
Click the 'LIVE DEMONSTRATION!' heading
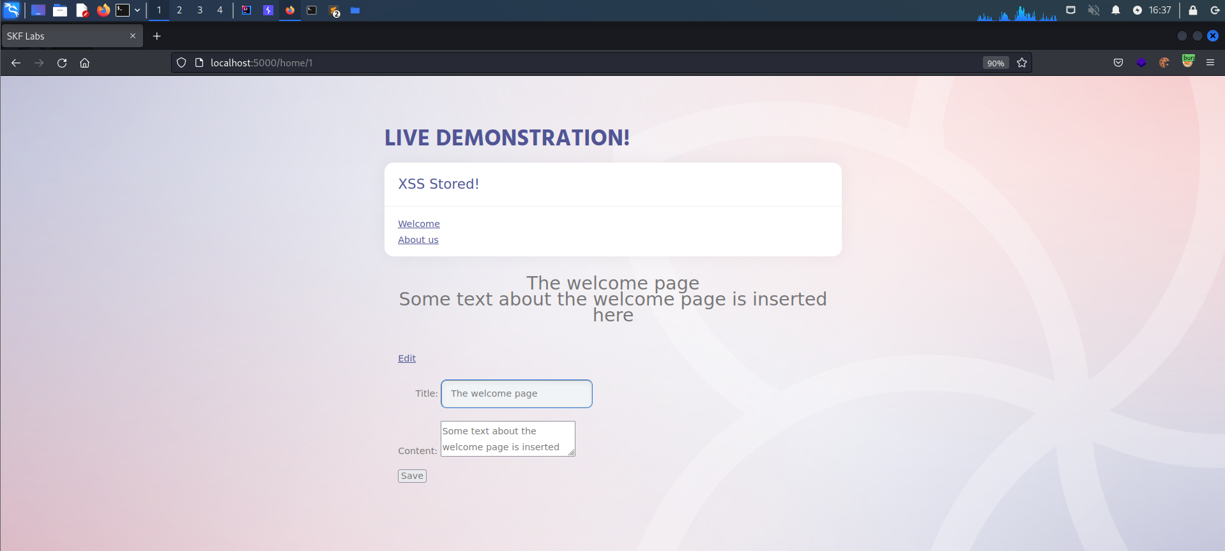[507, 137]
